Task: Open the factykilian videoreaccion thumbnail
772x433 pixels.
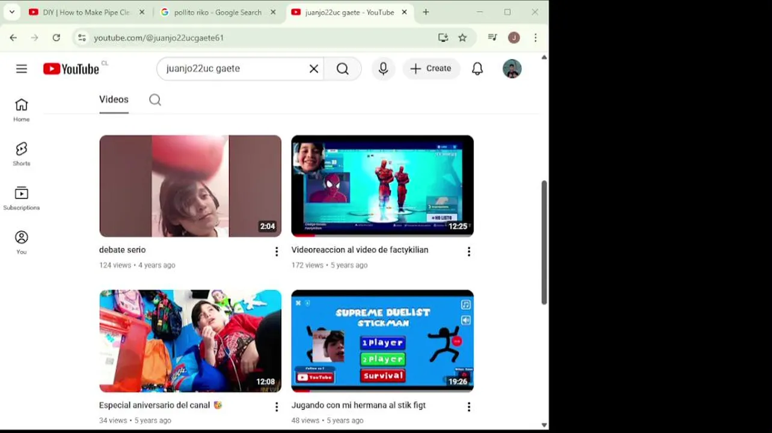Action: click(382, 186)
